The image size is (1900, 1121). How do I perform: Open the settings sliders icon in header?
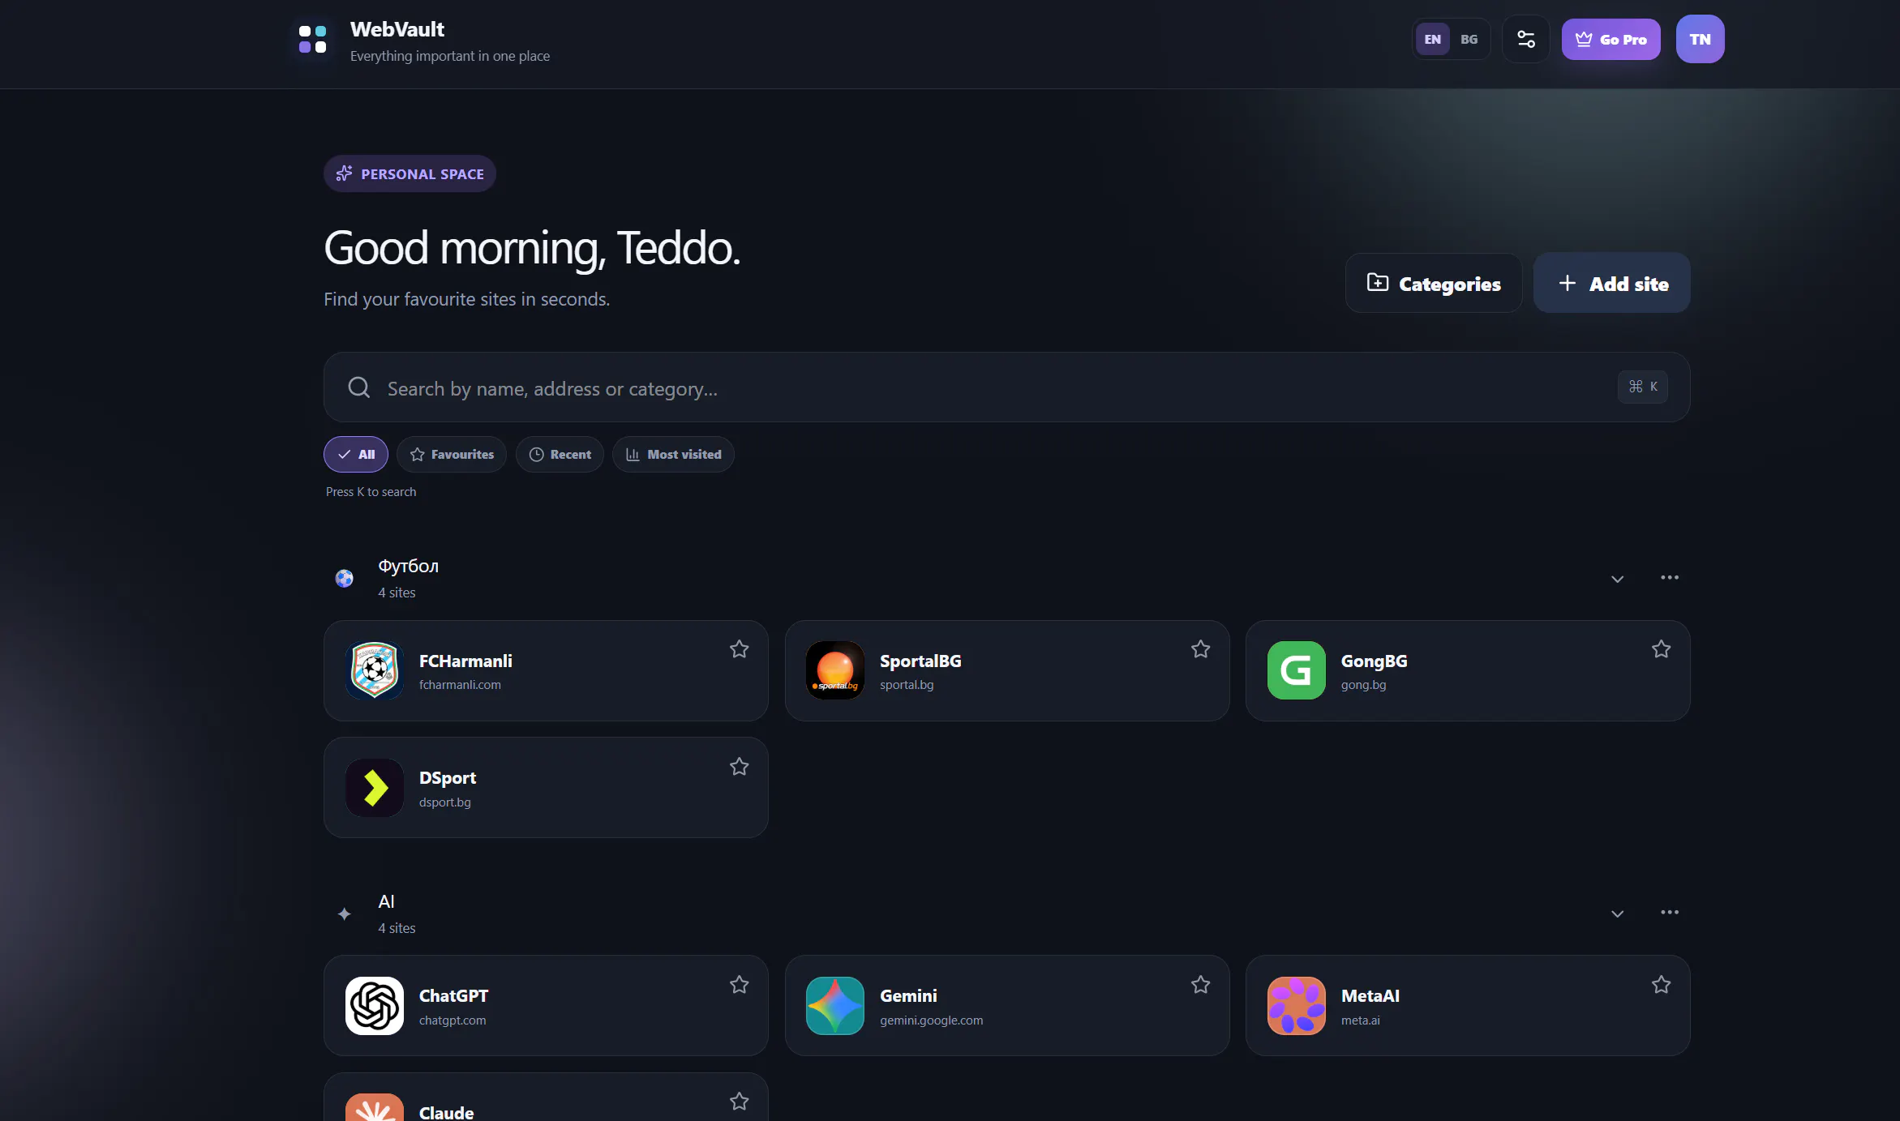pos(1525,39)
